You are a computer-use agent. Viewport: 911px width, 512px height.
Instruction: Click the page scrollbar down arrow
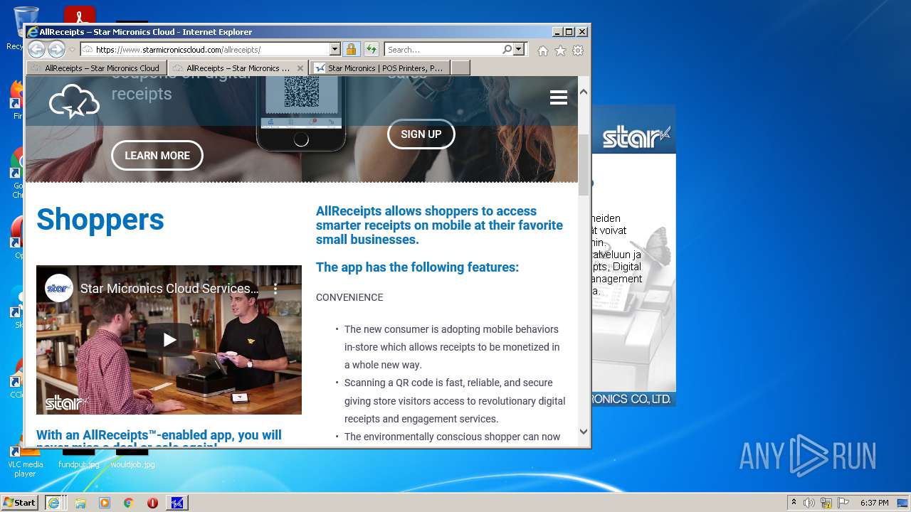pyautogui.click(x=584, y=431)
